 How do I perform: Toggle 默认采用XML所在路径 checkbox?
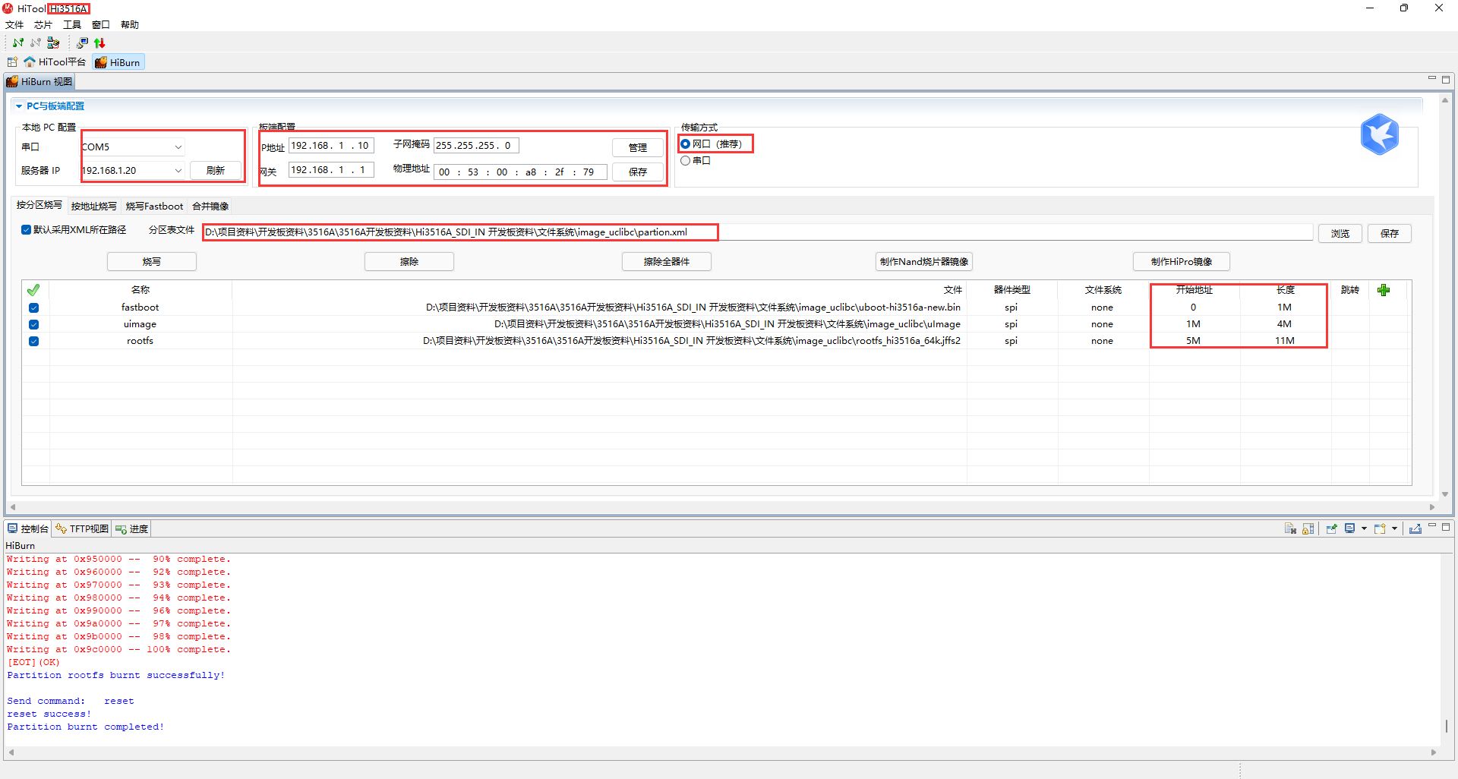point(27,229)
